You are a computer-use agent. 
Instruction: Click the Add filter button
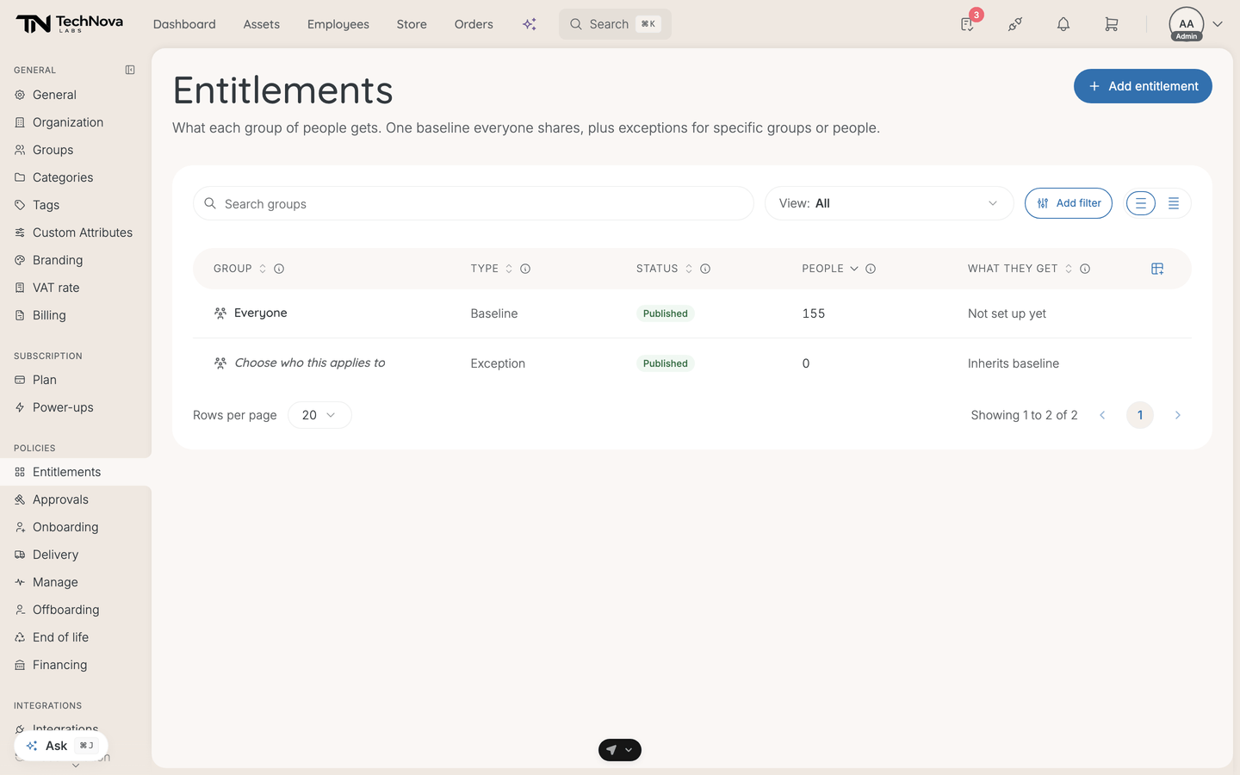click(x=1069, y=203)
